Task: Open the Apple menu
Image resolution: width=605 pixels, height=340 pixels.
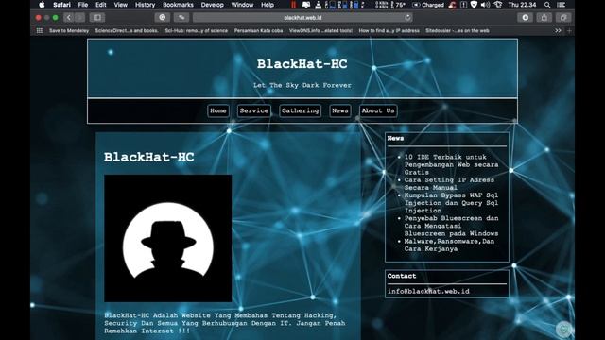Action: pos(42,5)
